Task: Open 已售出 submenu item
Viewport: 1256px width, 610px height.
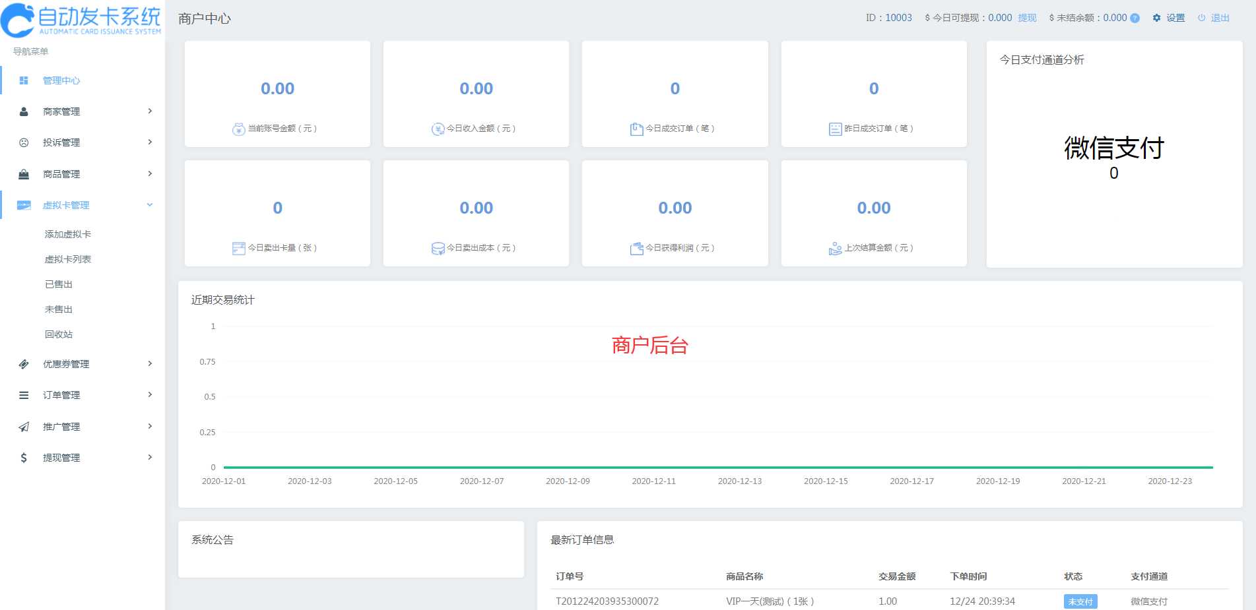Action: pyautogui.click(x=59, y=284)
